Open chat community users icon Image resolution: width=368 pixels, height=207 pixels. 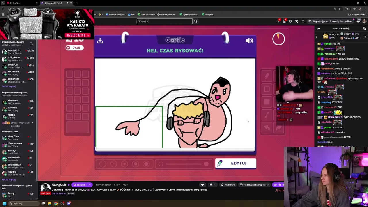(x=364, y=28)
